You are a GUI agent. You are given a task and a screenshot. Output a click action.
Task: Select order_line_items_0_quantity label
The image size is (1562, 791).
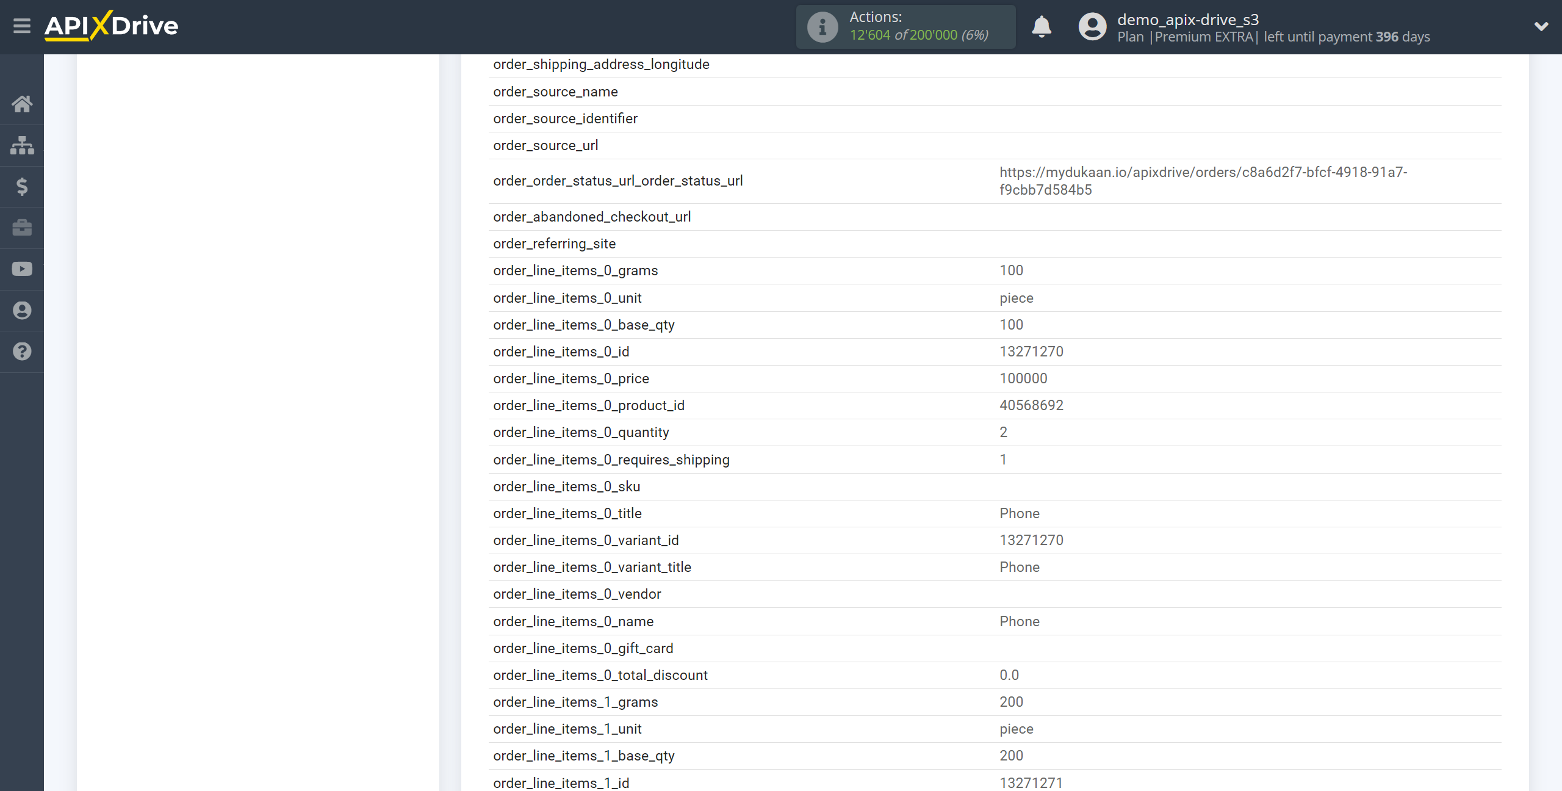[581, 432]
